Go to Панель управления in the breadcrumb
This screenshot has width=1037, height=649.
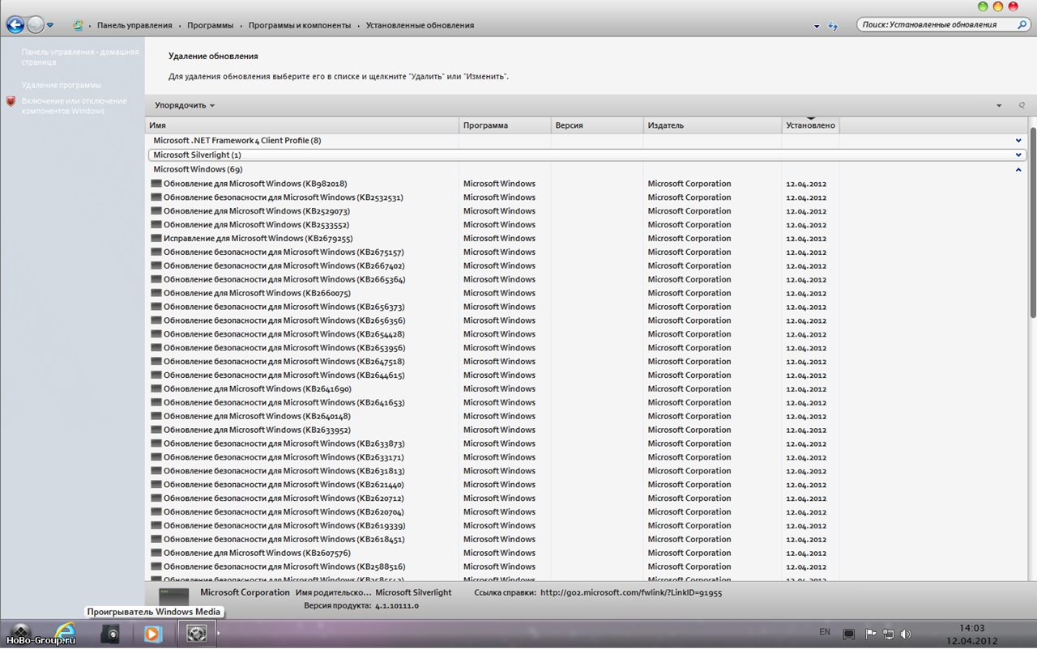(x=134, y=25)
